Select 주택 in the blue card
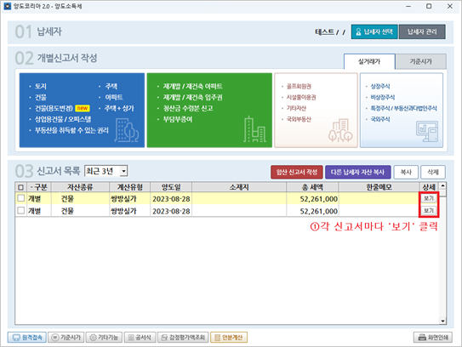 point(111,86)
